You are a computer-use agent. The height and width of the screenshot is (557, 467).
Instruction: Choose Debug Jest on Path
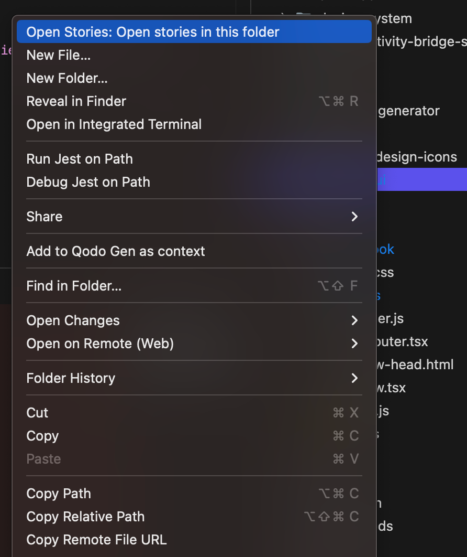point(194,182)
